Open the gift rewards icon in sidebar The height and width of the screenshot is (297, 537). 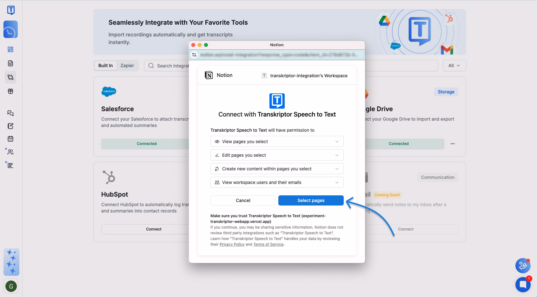coord(10,91)
